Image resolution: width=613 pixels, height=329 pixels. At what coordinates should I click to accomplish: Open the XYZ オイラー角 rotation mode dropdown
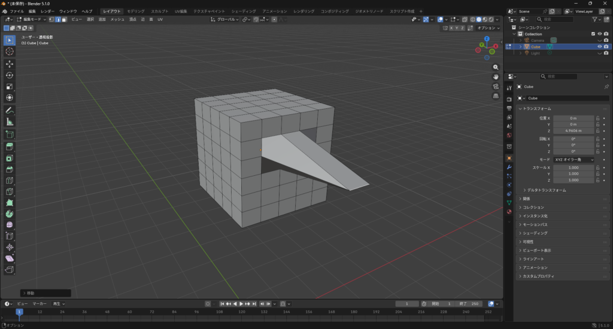pos(573,160)
